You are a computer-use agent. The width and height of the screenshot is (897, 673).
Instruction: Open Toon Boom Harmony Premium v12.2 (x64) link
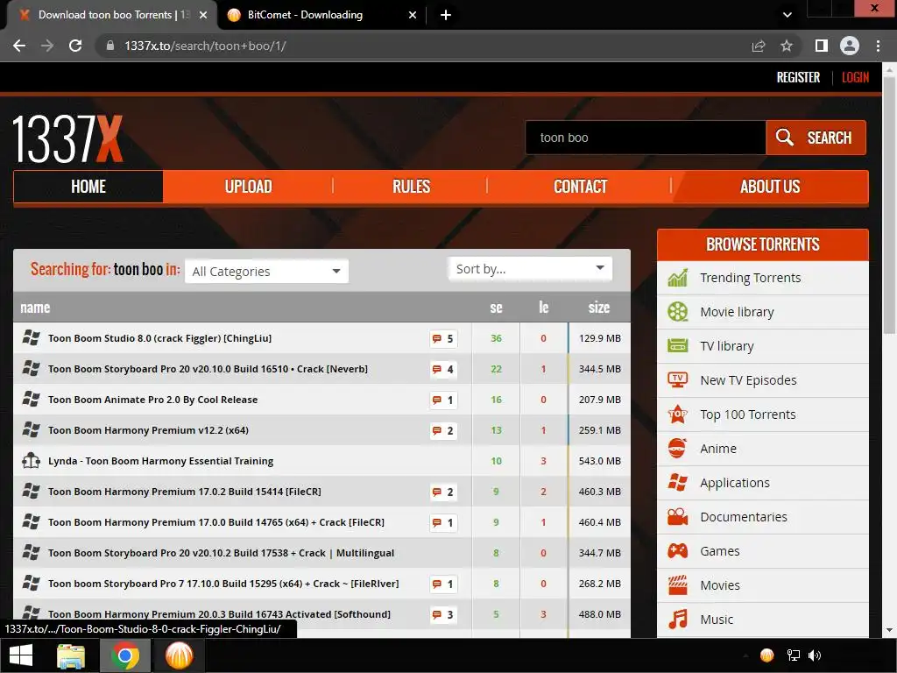point(148,430)
